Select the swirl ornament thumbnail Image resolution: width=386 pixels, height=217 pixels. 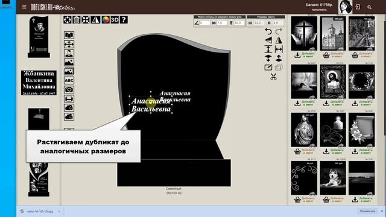pyautogui.click(x=304, y=178)
